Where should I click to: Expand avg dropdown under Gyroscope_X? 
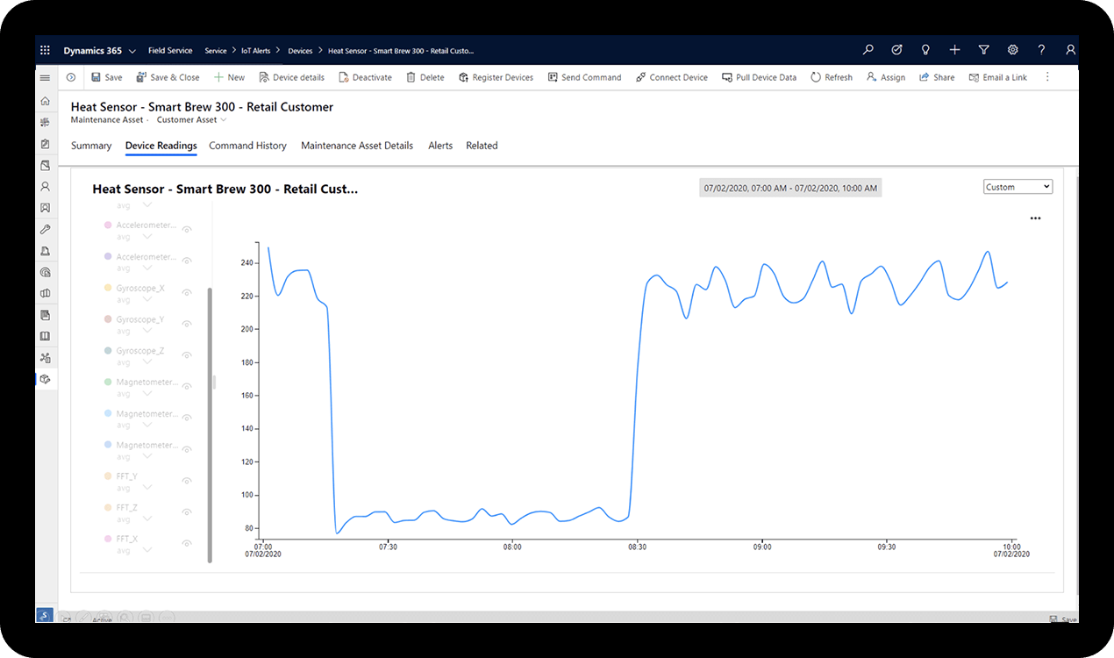click(146, 300)
